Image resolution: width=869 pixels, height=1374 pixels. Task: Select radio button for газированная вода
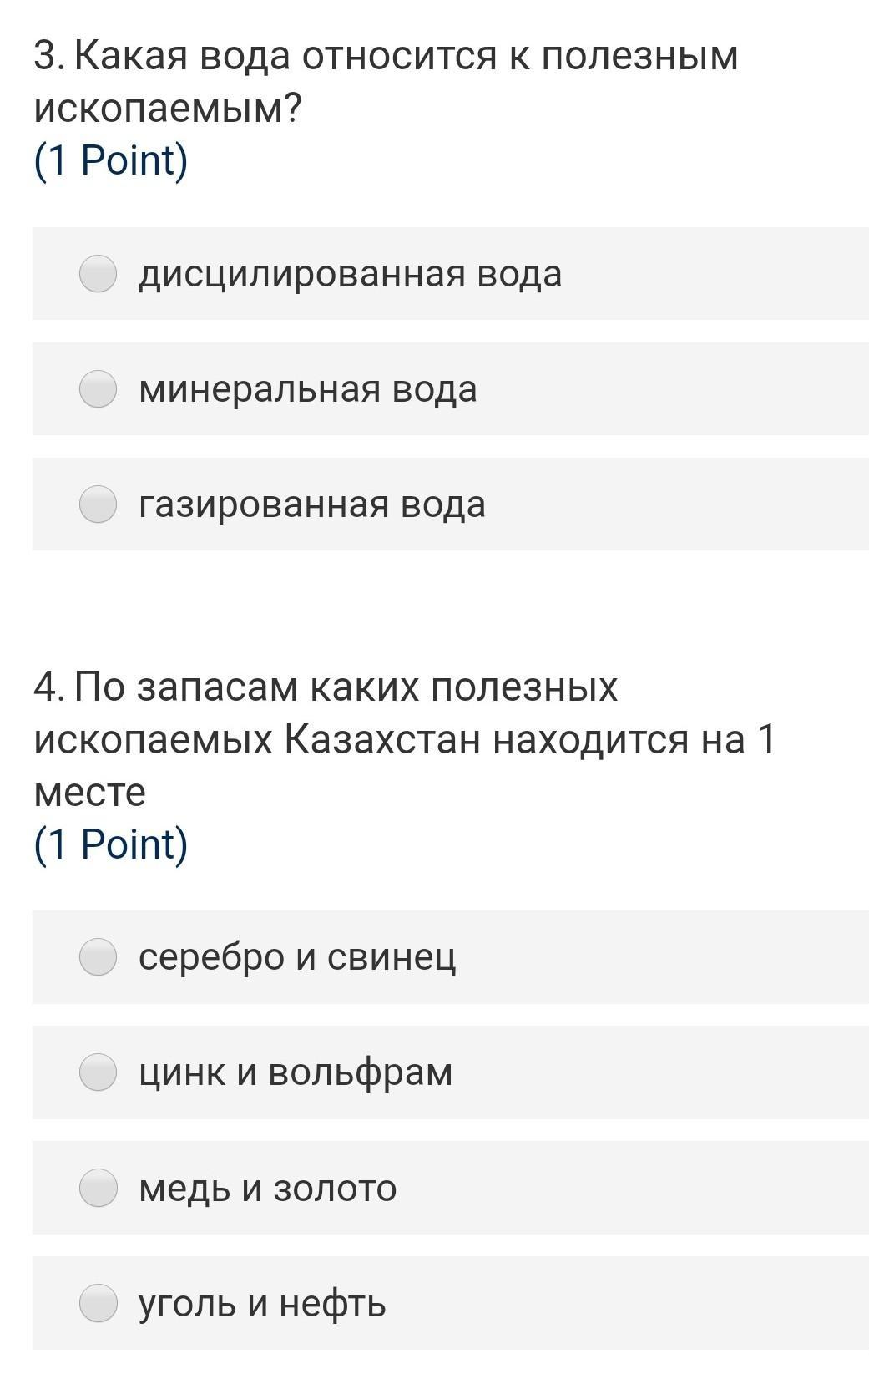(x=98, y=504)
